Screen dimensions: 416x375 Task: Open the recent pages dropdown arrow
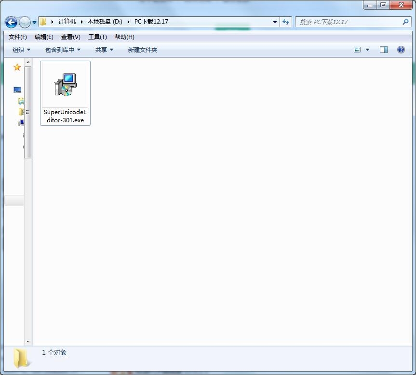(x=35, y=23)
